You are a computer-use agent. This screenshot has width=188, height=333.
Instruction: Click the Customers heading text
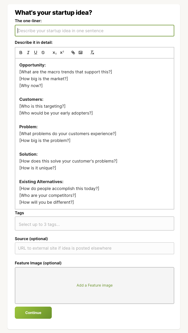coord(31,99)
